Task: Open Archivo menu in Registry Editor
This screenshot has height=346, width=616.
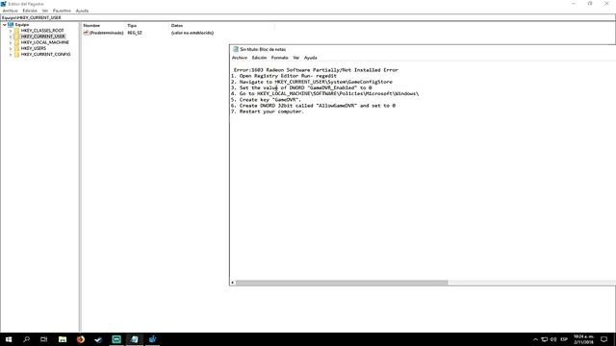Action: click(x=10, y=11)
